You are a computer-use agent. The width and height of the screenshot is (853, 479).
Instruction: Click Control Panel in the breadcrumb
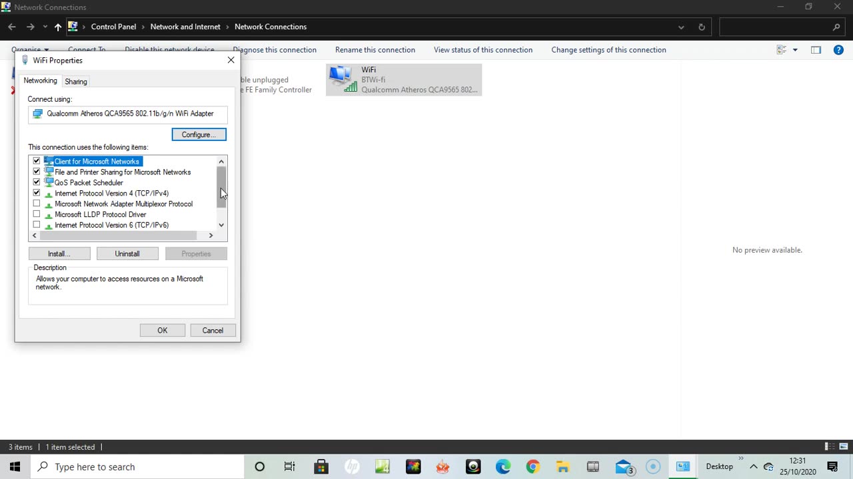pos(113,27)
